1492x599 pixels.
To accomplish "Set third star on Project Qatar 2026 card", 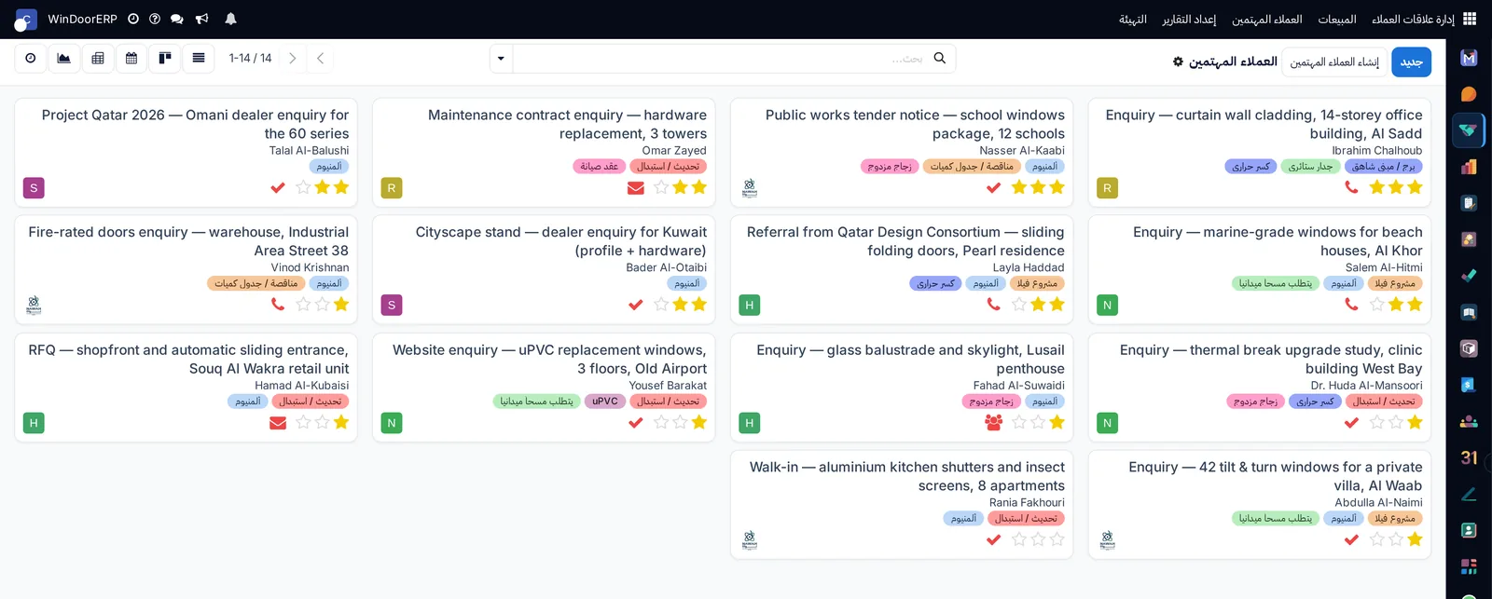I will click(x=303, y=187).
